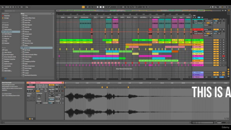Select the A Reverb return track header
The width and height of the screenshot is (231, 130).
point(198,73)
